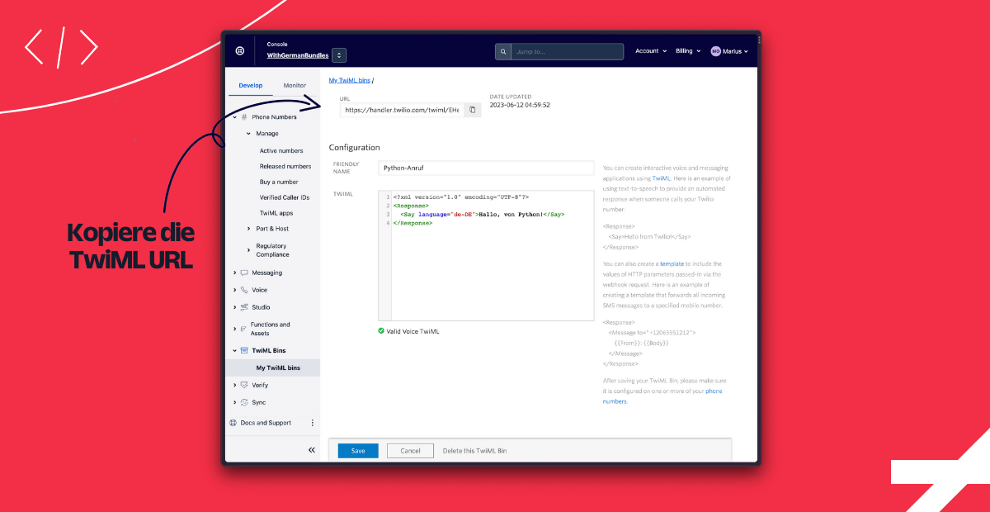990x512 pixels.
Task: Click the Phone Numbers label in sidebar
Action: pos(275,117)
